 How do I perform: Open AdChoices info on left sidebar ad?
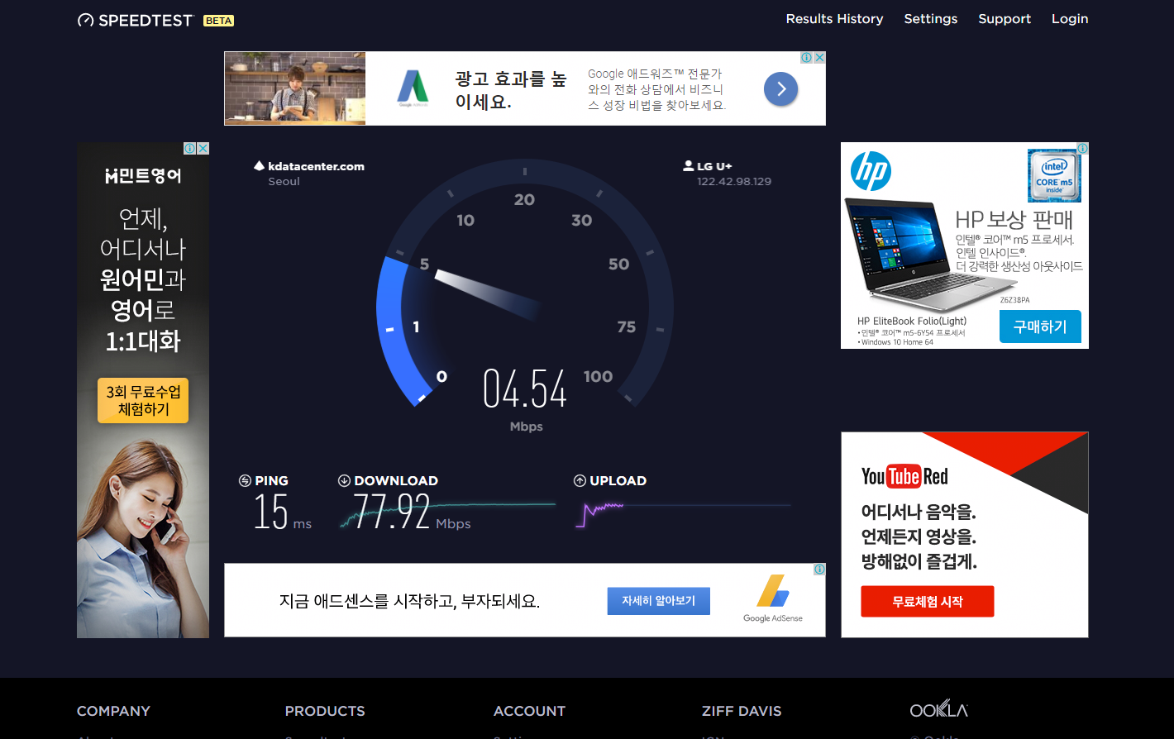click(x=189, y=149)
